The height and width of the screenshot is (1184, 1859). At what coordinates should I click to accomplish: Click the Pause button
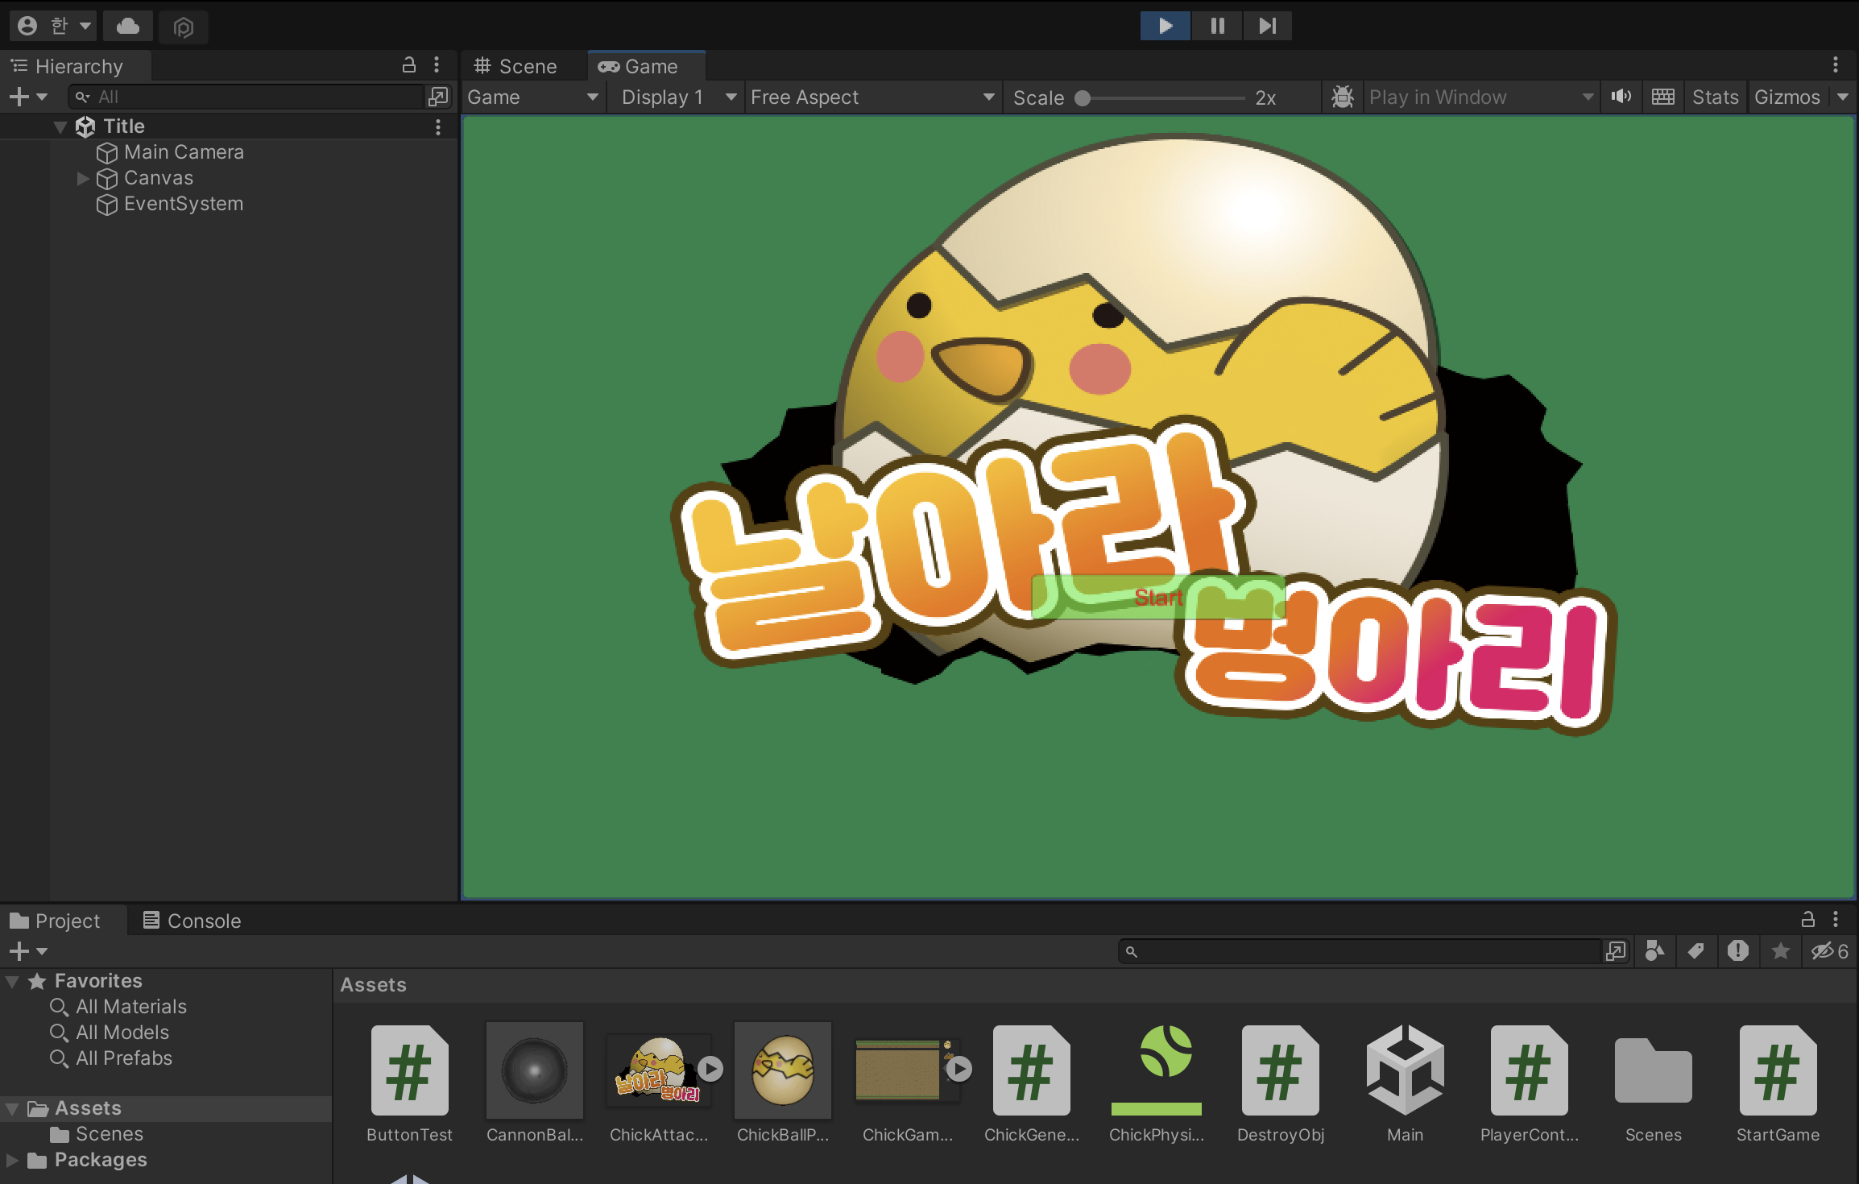pos(1217,26)
